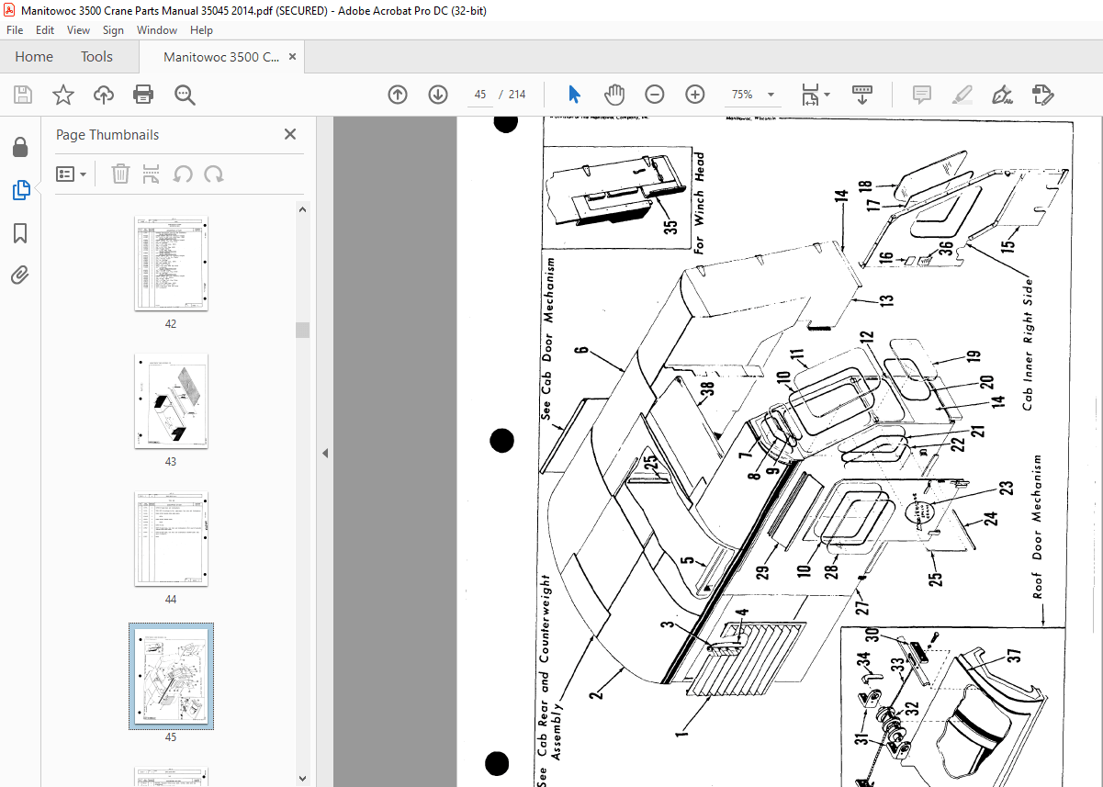The image size is (1103, 787).
Task: Select the page 44 thumbnail
Action: (171, 539)
